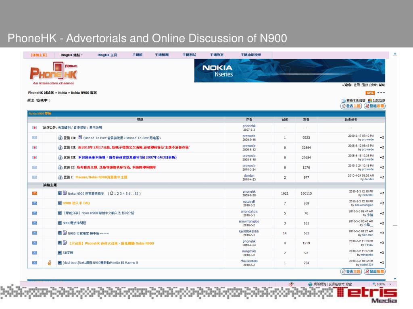Open 我的話題 link
This screenshot has height=309, width=413.
coord(379,100)
